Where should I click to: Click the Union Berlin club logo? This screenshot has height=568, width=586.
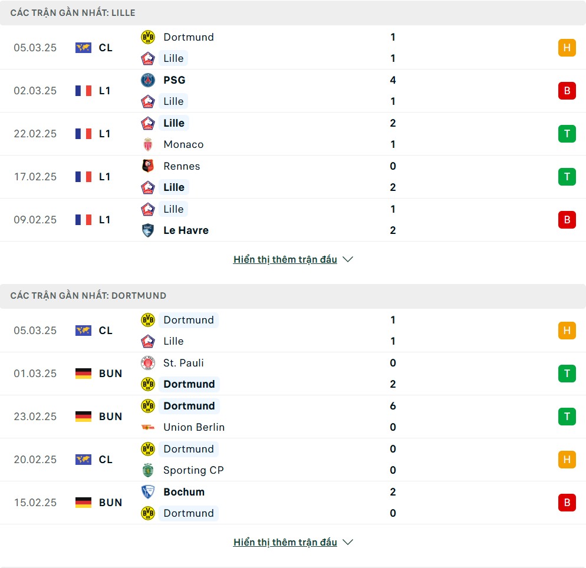(x=147, y=427)
